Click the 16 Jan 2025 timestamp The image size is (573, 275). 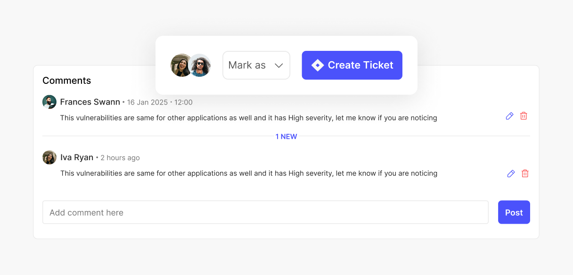(147, 103)
